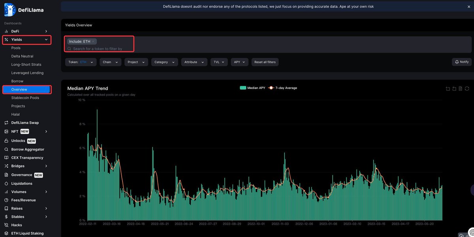Click the Liquidations droplet icon

(x=6, y=183)
